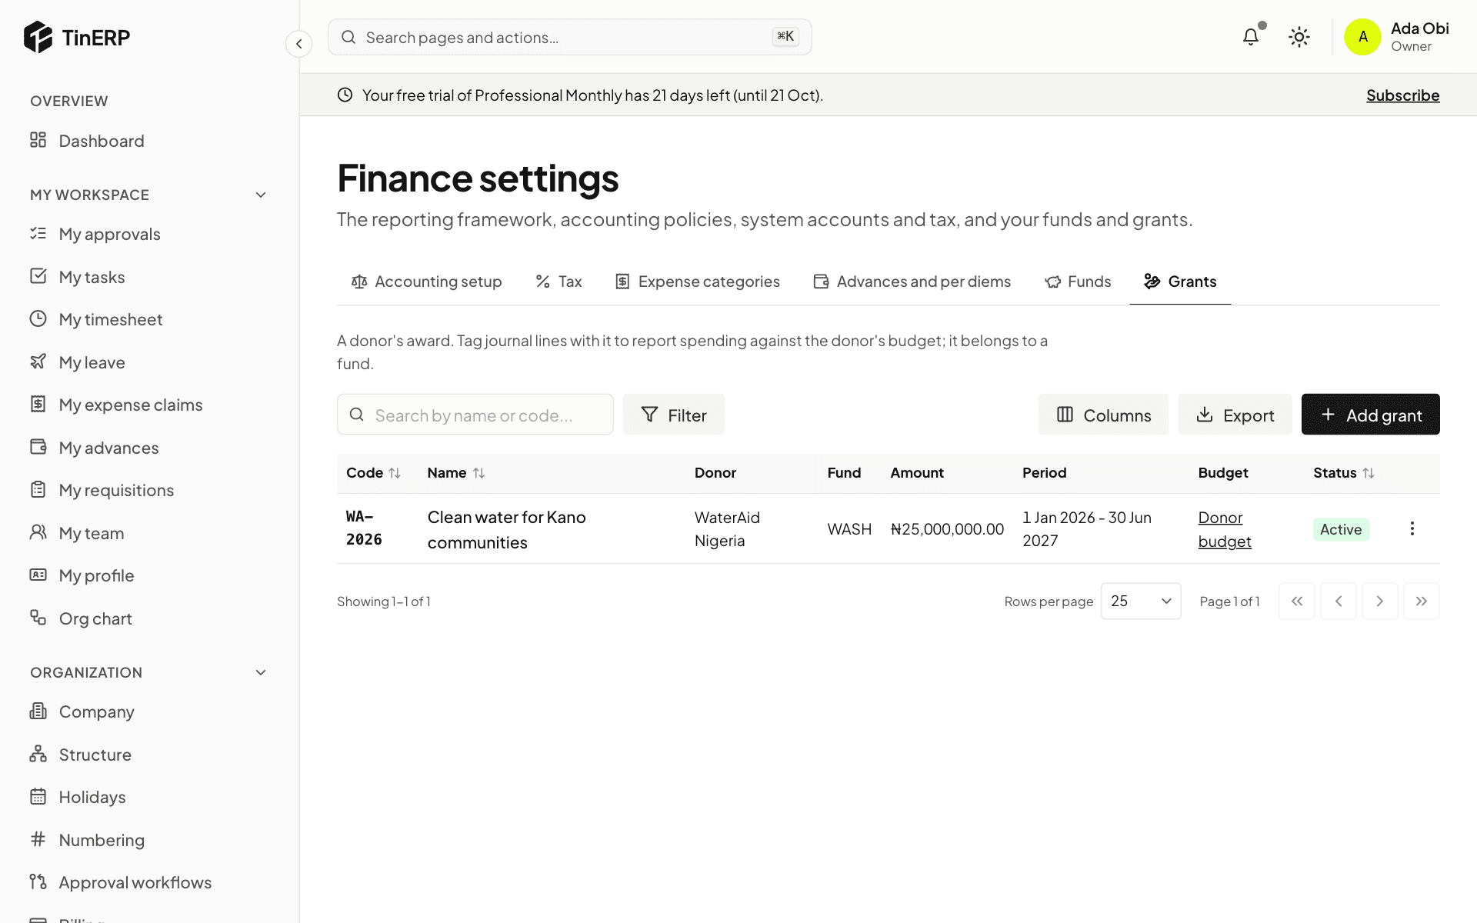The width and height of the screenshot is (1477, 923).
Task: Focus the Search pages and actions field
Action: [570, 37]
